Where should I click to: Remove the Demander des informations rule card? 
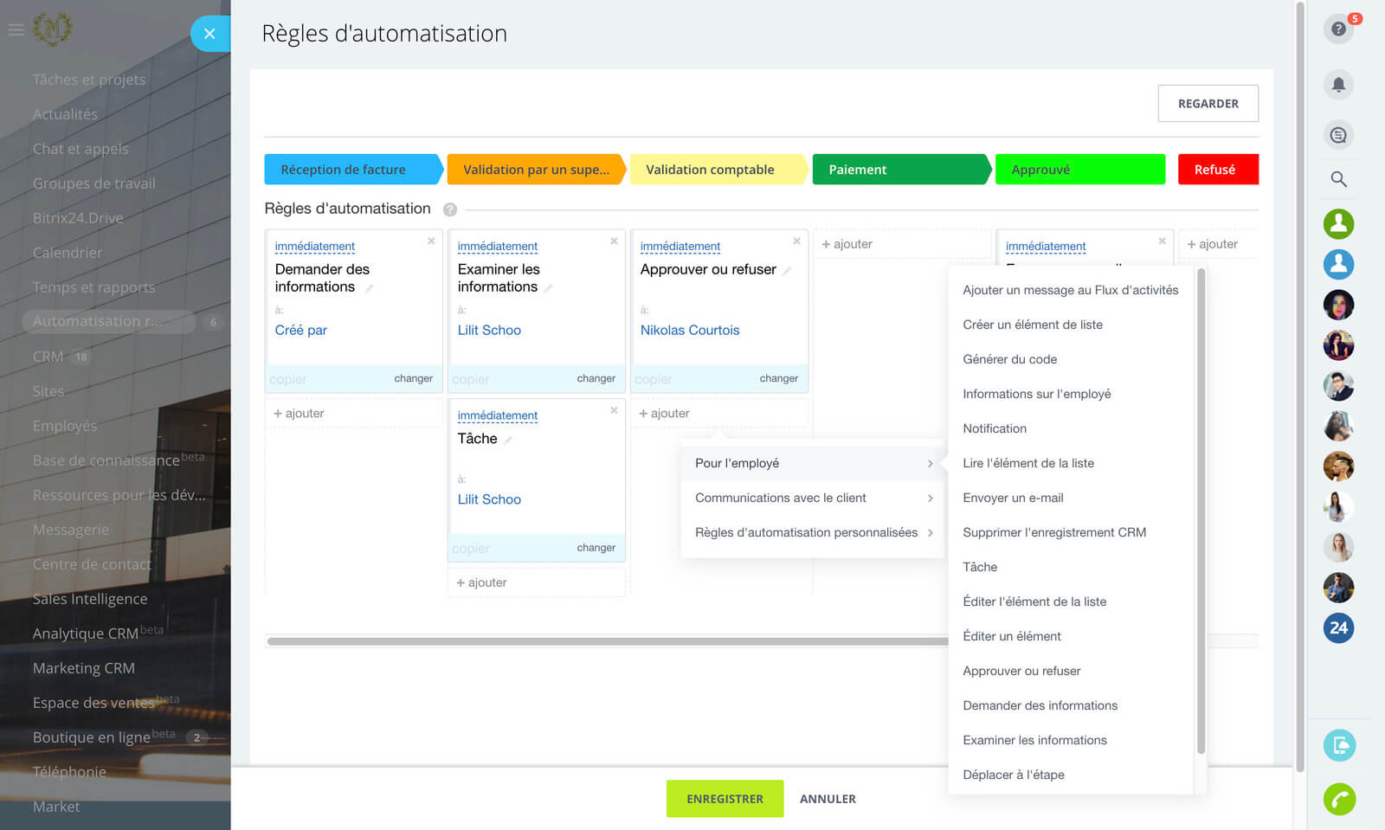click(x=431, y=241)
